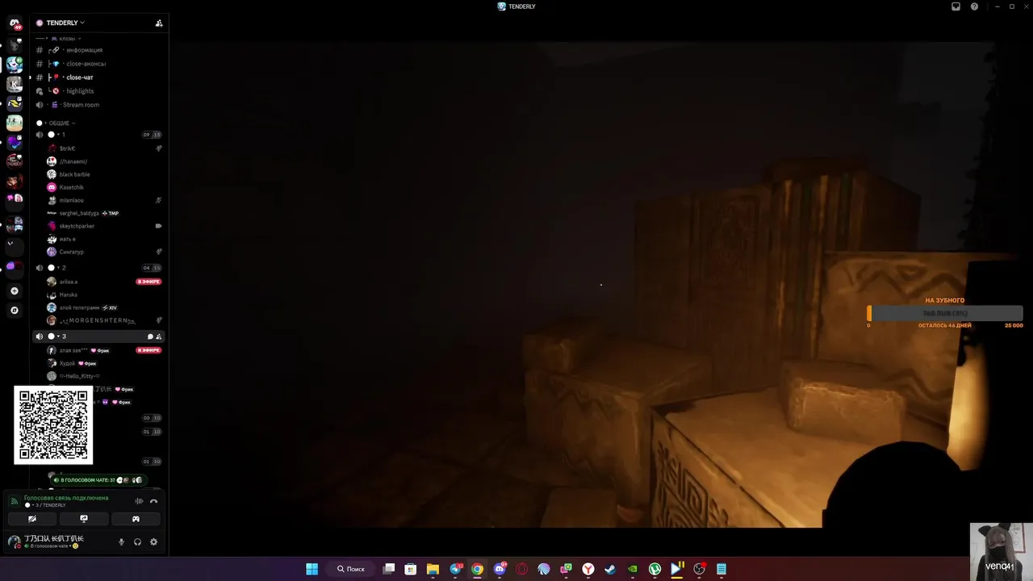Image resolution: width=1033 pixels, height=581 pixels.
Task: Expand the TENDERLY server menu
Action: [65, 23]
